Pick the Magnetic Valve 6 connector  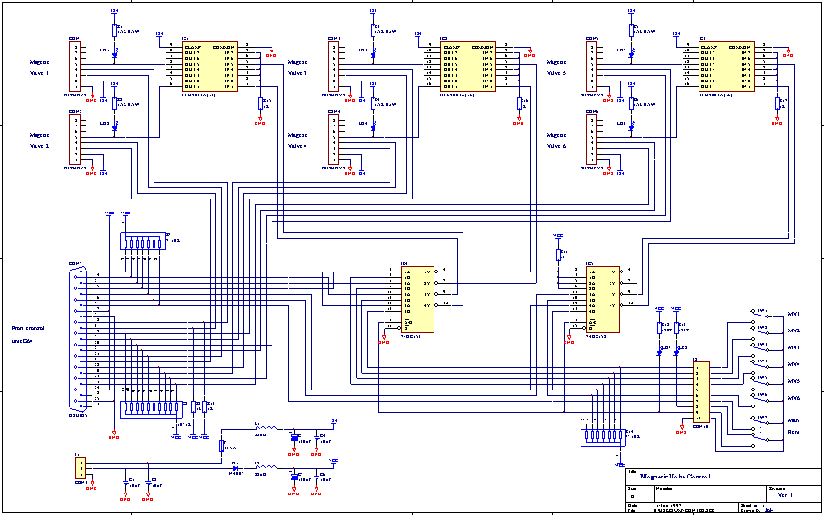point(592,140)
